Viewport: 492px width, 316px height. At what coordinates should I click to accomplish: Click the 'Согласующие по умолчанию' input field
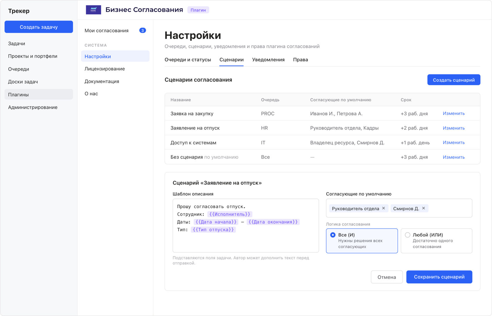coord(399,208)
